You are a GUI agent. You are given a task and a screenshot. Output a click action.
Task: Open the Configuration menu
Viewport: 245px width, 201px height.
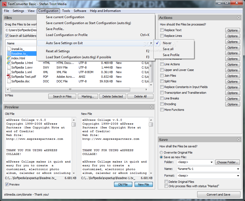coord(48,11)
